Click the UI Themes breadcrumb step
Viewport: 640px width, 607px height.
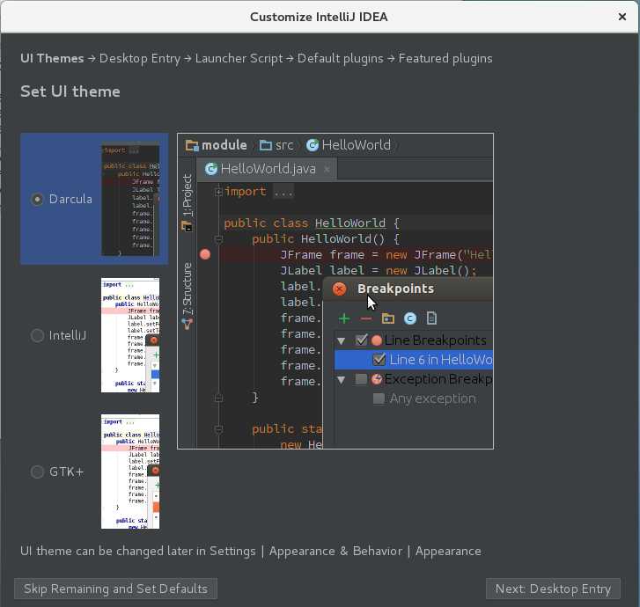click(x=52, y=58)
